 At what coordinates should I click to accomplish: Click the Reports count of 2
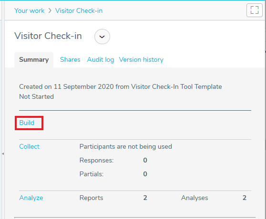145,198
